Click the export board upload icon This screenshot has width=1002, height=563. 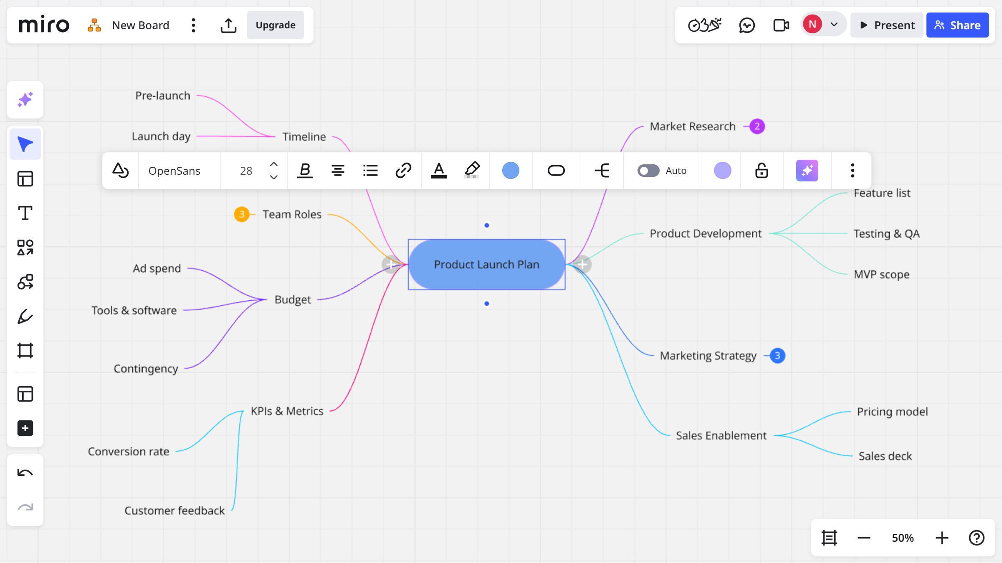(228, 25)
